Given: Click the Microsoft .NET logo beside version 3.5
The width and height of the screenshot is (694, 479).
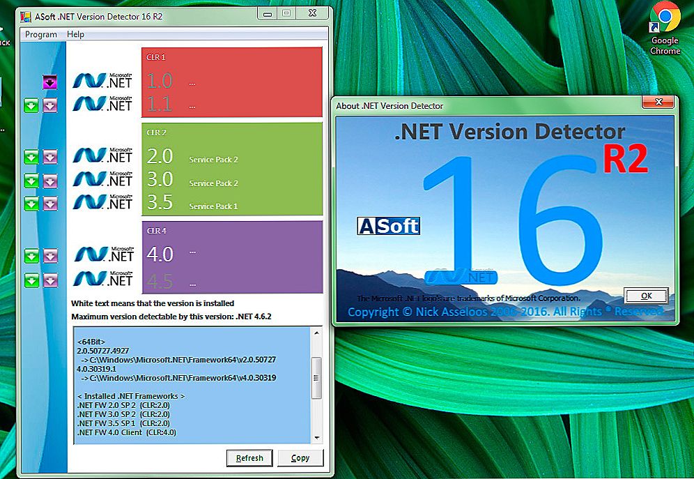Looking at the screenshot, I should pos(102,202).
